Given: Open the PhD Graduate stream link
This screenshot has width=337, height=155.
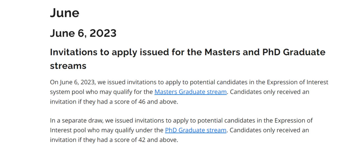Looking at the screenshot, I should [x=195, y=130].
